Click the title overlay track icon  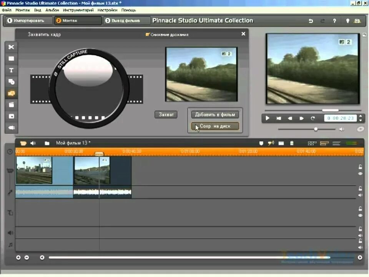(10, 213)
